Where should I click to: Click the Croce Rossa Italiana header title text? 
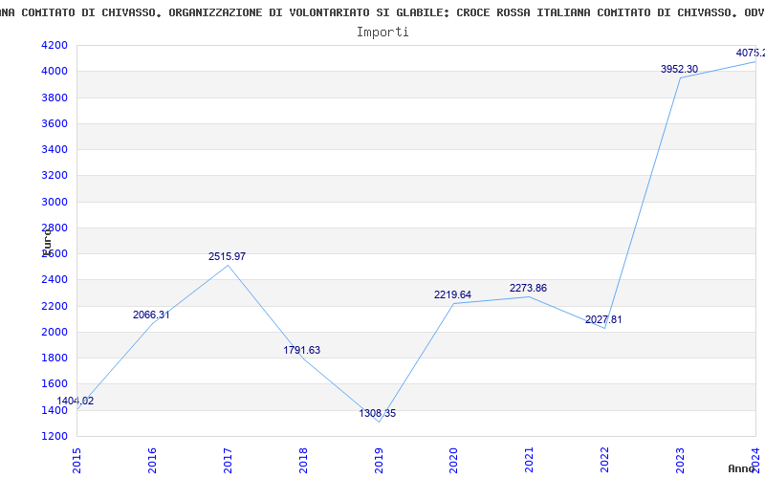[382, 12]
